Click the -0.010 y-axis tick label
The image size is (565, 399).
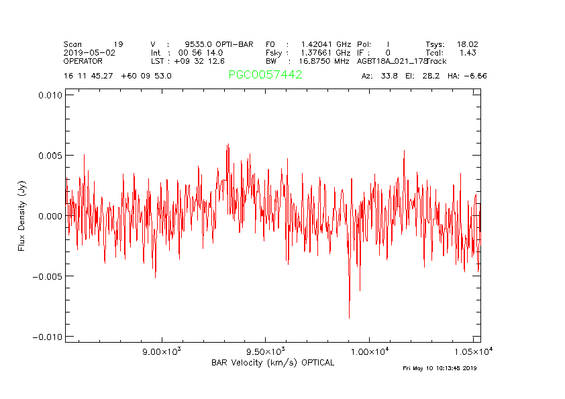(x=48, y=337)
